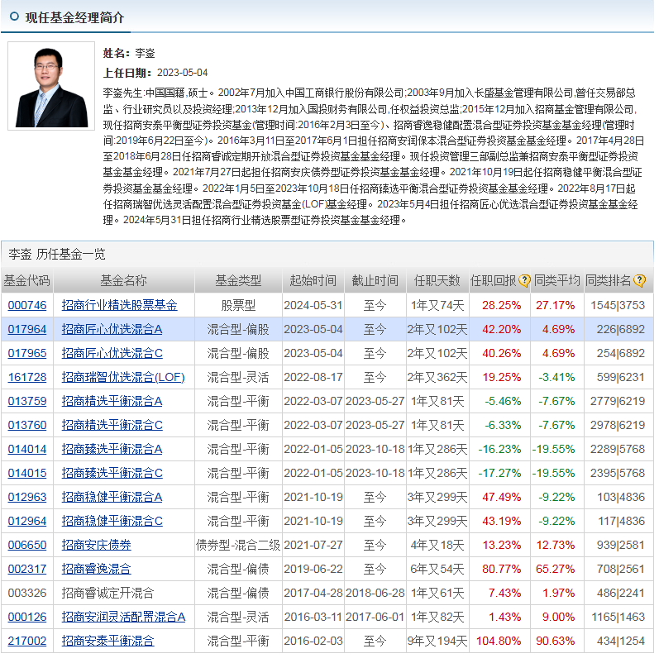Open 招商睿逸混合 link
This screenshot has height=663, width=659.
coord(97,569)
